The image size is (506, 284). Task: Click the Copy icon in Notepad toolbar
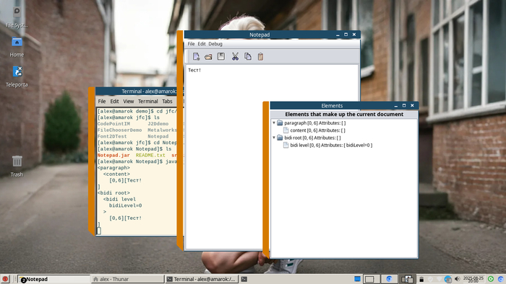pos(248,57)
